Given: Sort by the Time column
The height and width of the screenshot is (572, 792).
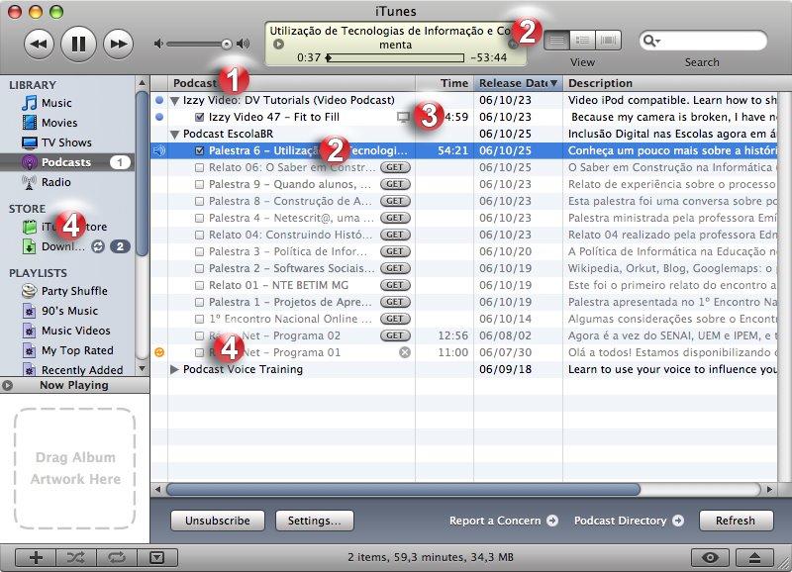Looking at the screenshot, I should [445, 83].
